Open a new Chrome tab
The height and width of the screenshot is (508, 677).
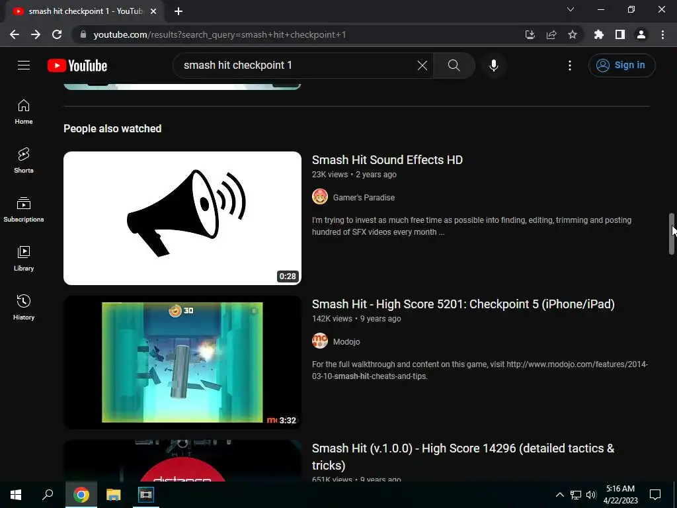[179, 12]
